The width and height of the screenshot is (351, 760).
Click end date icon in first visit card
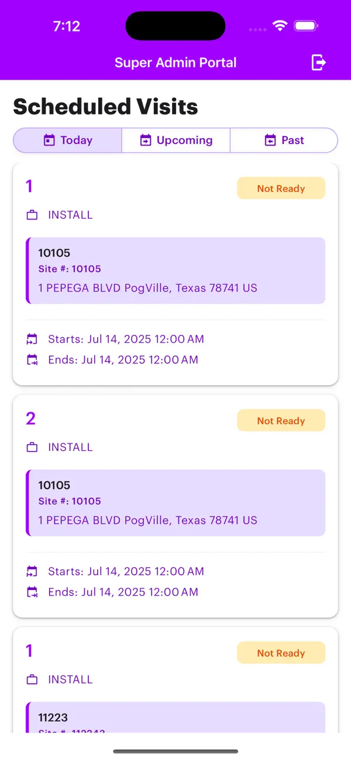point(32,360)
